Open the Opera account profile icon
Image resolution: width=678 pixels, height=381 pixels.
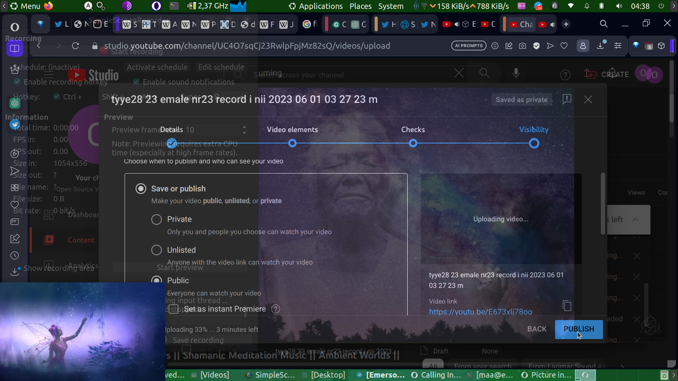pyautogui.click(x=583, y=46)
